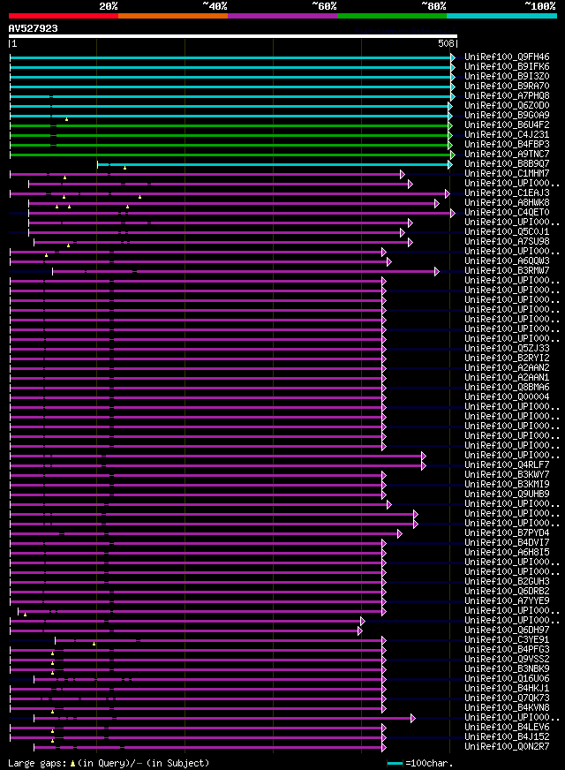The image size is (565, 770).
Task: Select the UniRef100_B4FBP3 label
Action: pyautogui.click(x=507, y=145)
